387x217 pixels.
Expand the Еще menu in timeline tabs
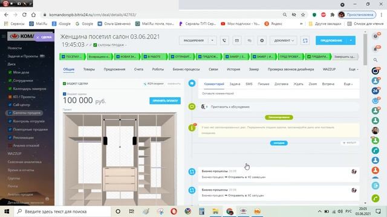[x=348, y=84]
